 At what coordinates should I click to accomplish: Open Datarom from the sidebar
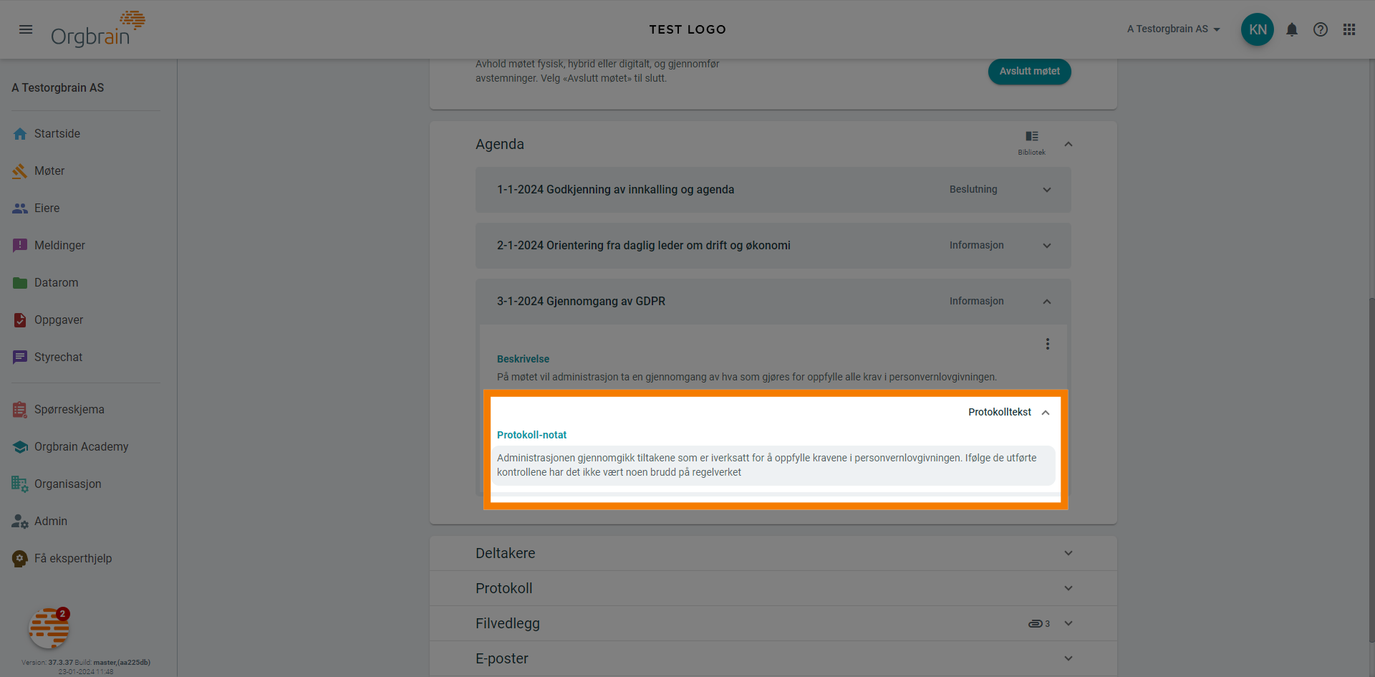[56, 283]
